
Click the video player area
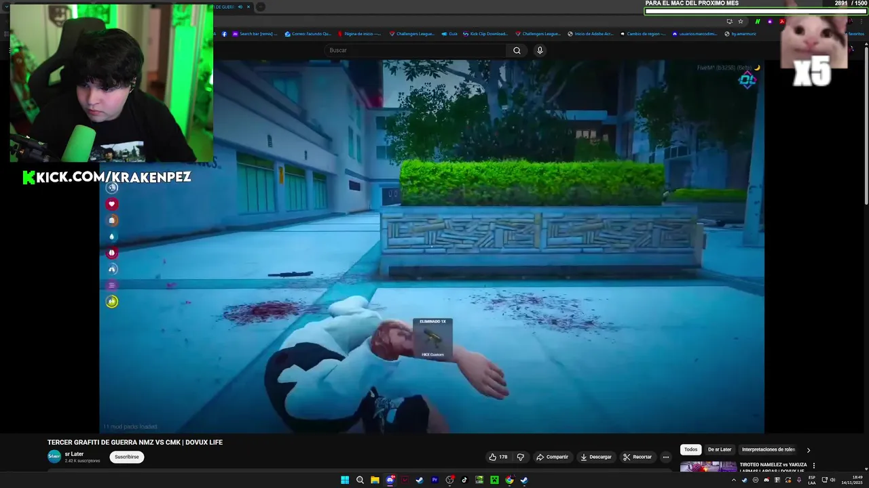(432, 246)
